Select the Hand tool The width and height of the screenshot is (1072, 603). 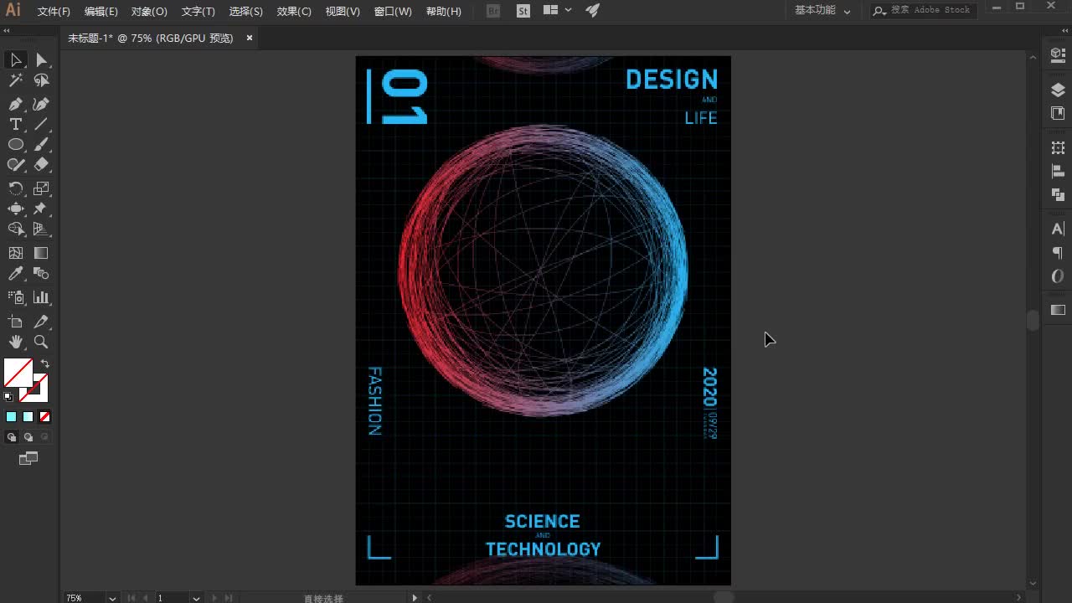click(16, 342)
